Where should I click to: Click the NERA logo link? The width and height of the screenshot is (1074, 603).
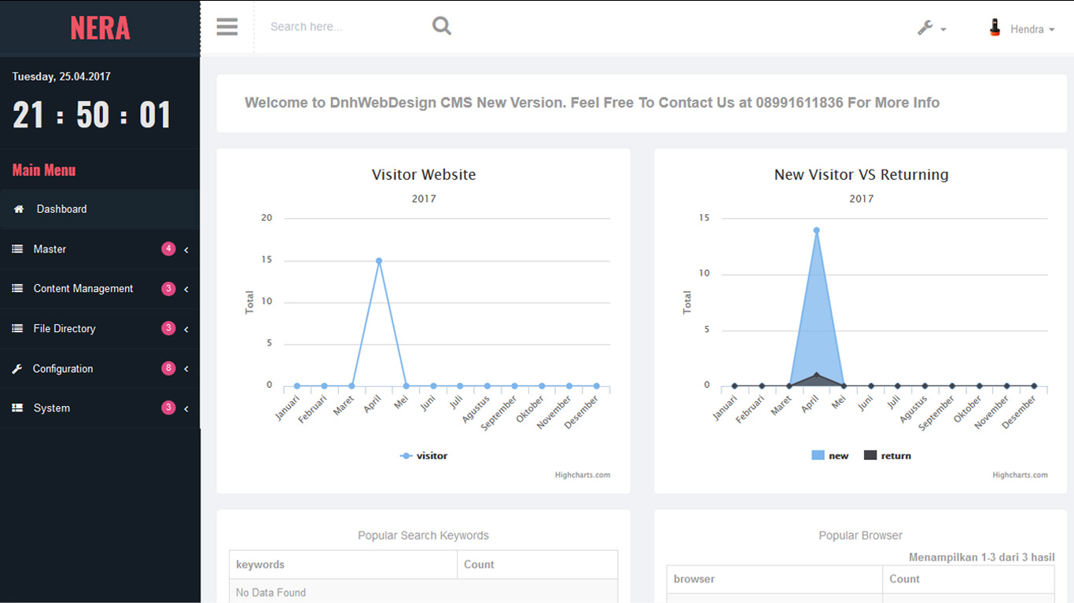pyautogui.click(x=100, y=28)
